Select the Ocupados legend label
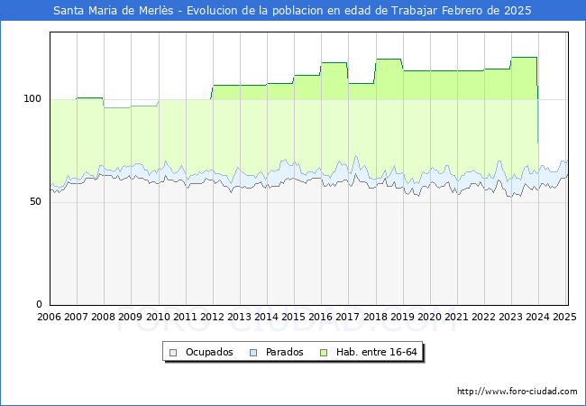This screenshot has height=406, width=586. pyautogui.click(x=209, y=352)
